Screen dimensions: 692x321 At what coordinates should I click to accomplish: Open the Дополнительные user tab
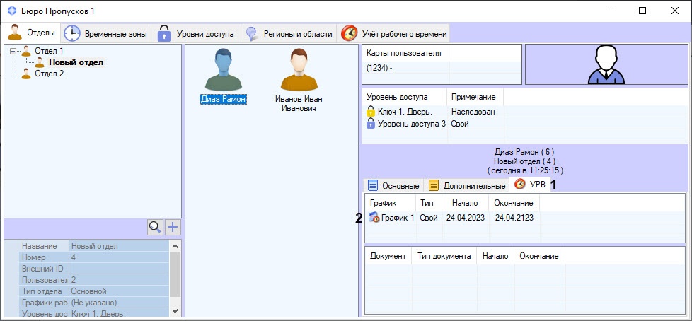466,186
